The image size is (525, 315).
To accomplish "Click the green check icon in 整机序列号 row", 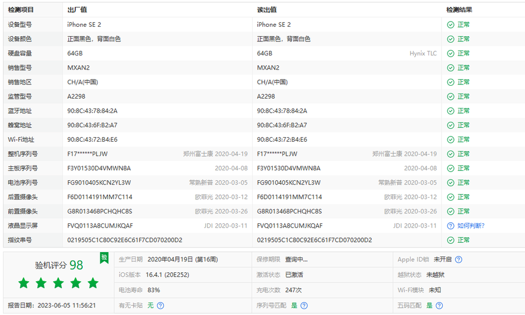I will coord(451,154).
